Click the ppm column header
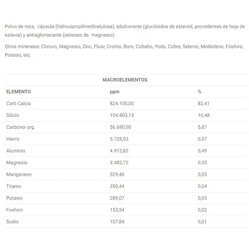Screen dimensions: 249x249 pyautogui.click(x=115, y=92)
